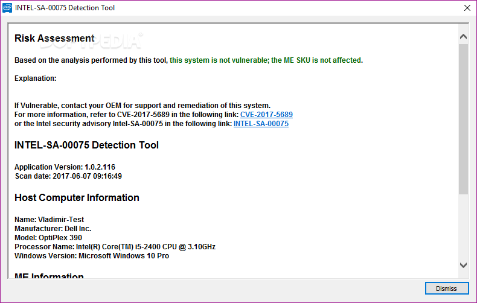The height and width of the screenshot is (303, 477).
Task: Click 'If Vulnerable, contact your OEM' line
Action: [142, 106]
